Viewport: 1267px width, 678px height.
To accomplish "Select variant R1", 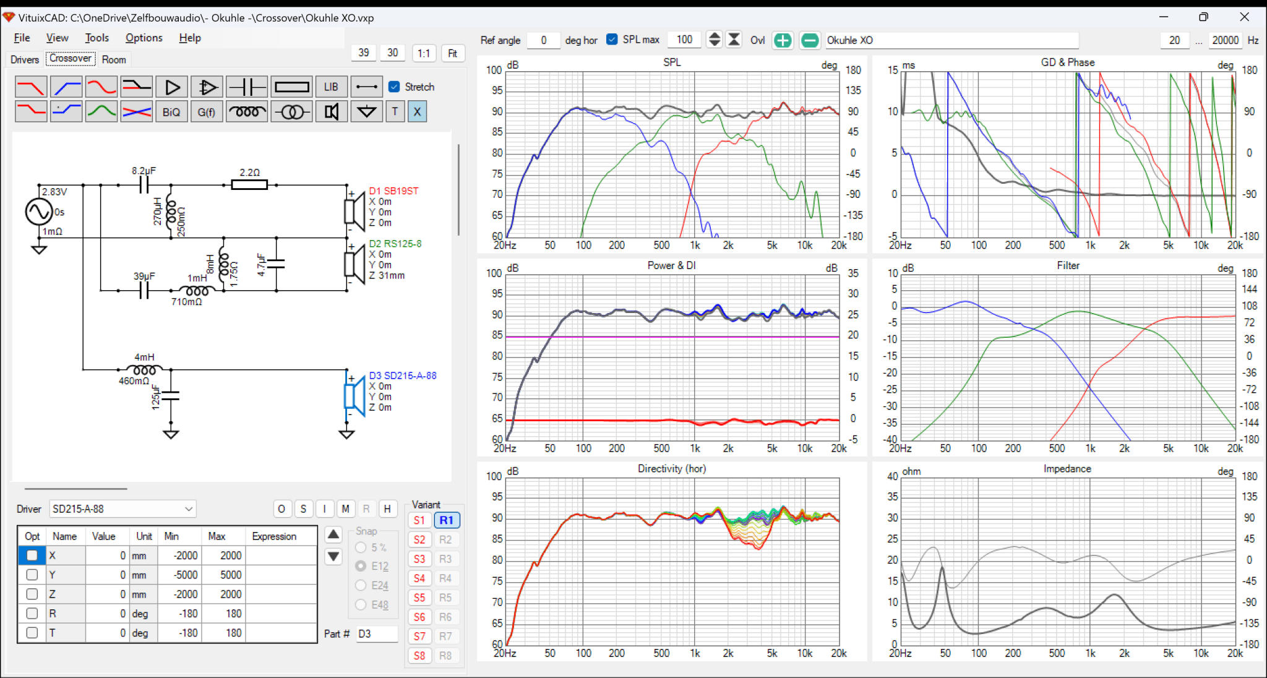I will (x=446, y=520).
